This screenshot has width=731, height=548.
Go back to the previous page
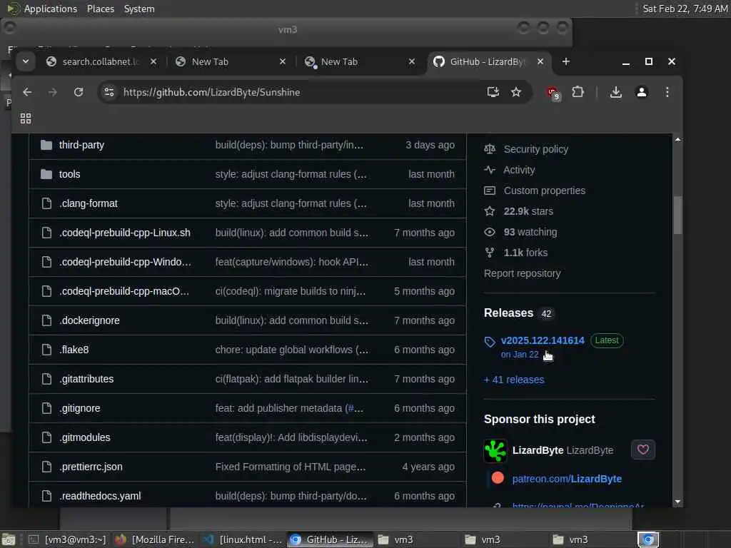[x=27, y=92]
